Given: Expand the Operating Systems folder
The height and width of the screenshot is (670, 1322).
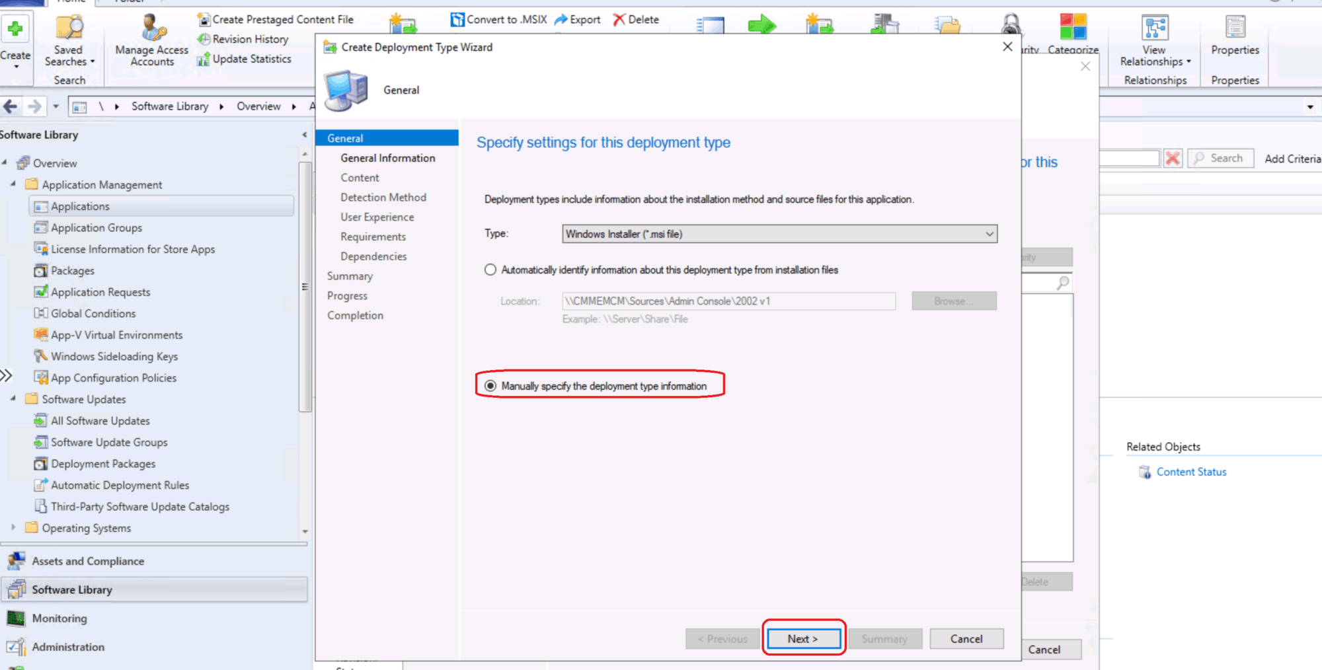Looking at the screenshot, I should [x=14, y=528].
